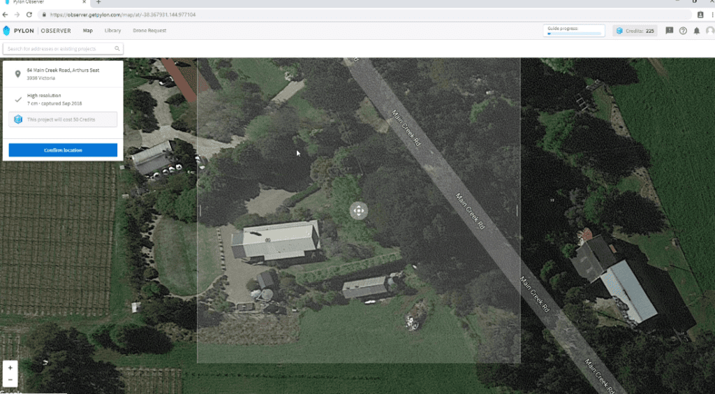Click the right edge handle of selection area
Screen dimensions: 715x394
click(x=517, y=210)
